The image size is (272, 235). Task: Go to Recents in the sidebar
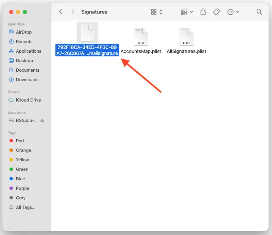(x=24, y=41)
